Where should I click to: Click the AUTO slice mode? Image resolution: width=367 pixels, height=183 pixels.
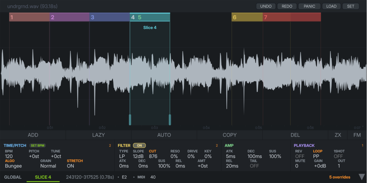(164, 135)
